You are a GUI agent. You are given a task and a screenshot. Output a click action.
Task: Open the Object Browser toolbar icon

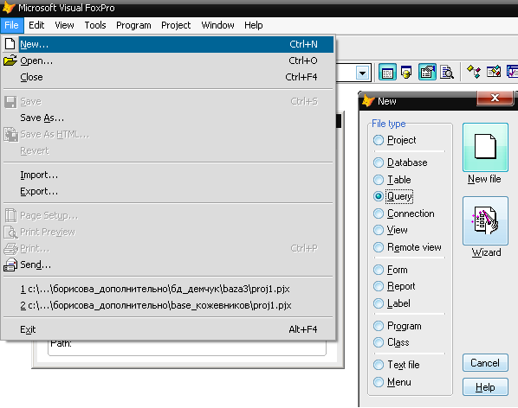point(494,72)
